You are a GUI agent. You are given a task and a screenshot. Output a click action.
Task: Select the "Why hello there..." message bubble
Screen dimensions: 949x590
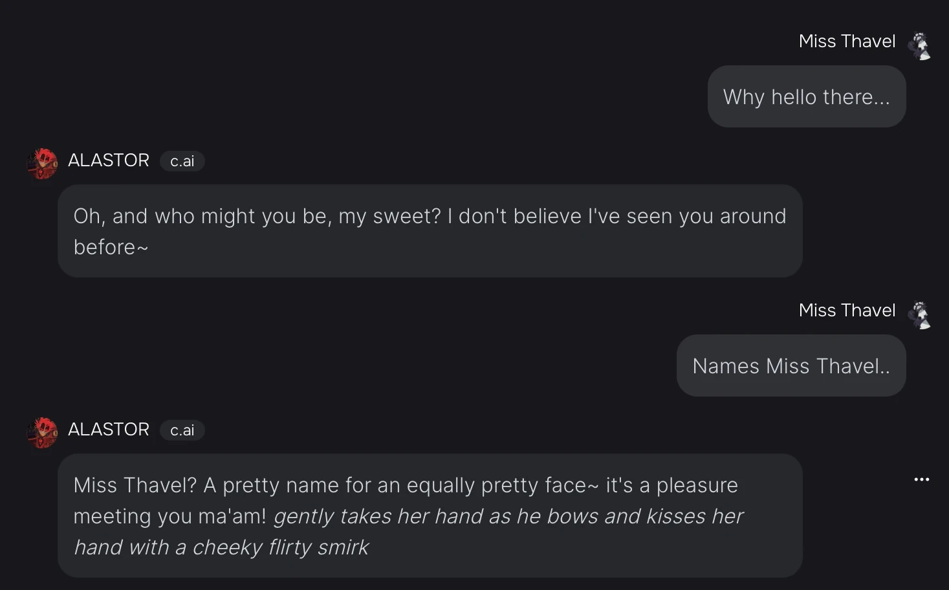pyautogui.click(x=806, y=97)
